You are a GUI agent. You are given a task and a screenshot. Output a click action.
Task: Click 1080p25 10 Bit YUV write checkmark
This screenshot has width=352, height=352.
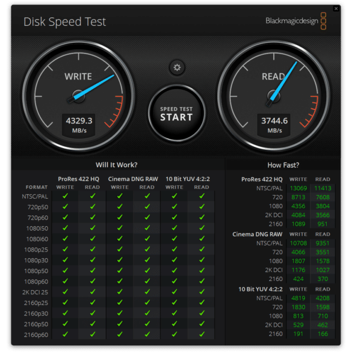tap(174, 249)
